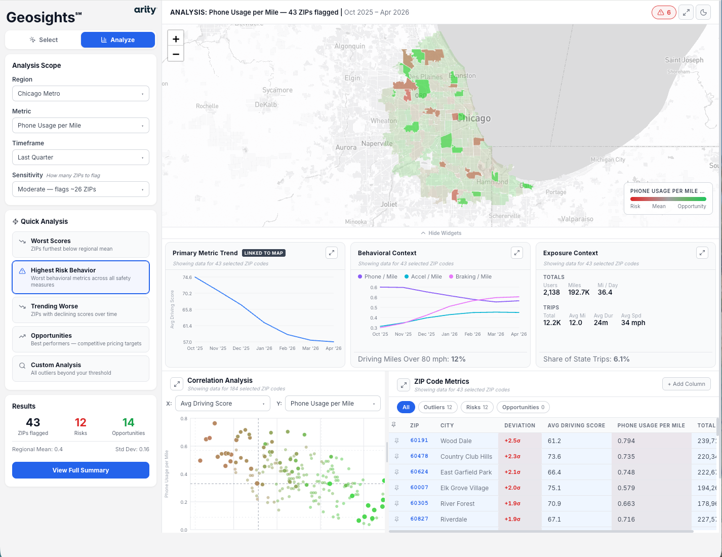Image resolution: width=722 pixels, height=557 pixels.
Task: Pin the 60624 East Garfield Park row
Action: point(396,472)
